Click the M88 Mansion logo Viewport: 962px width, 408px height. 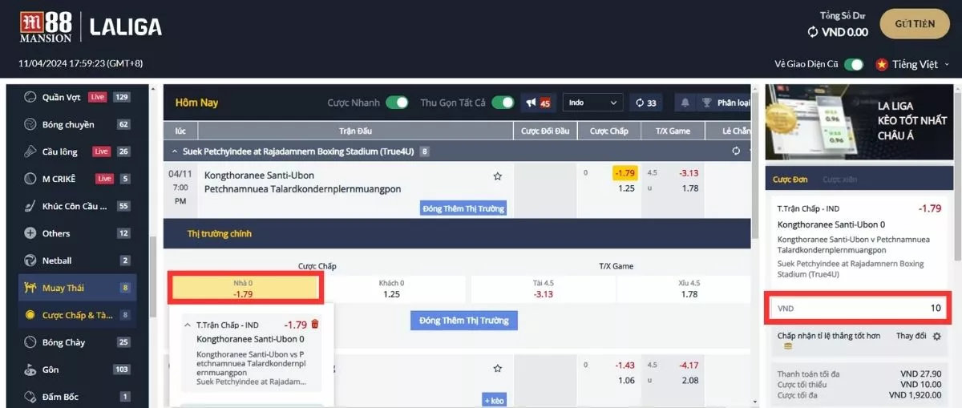[x=46, y=26]
